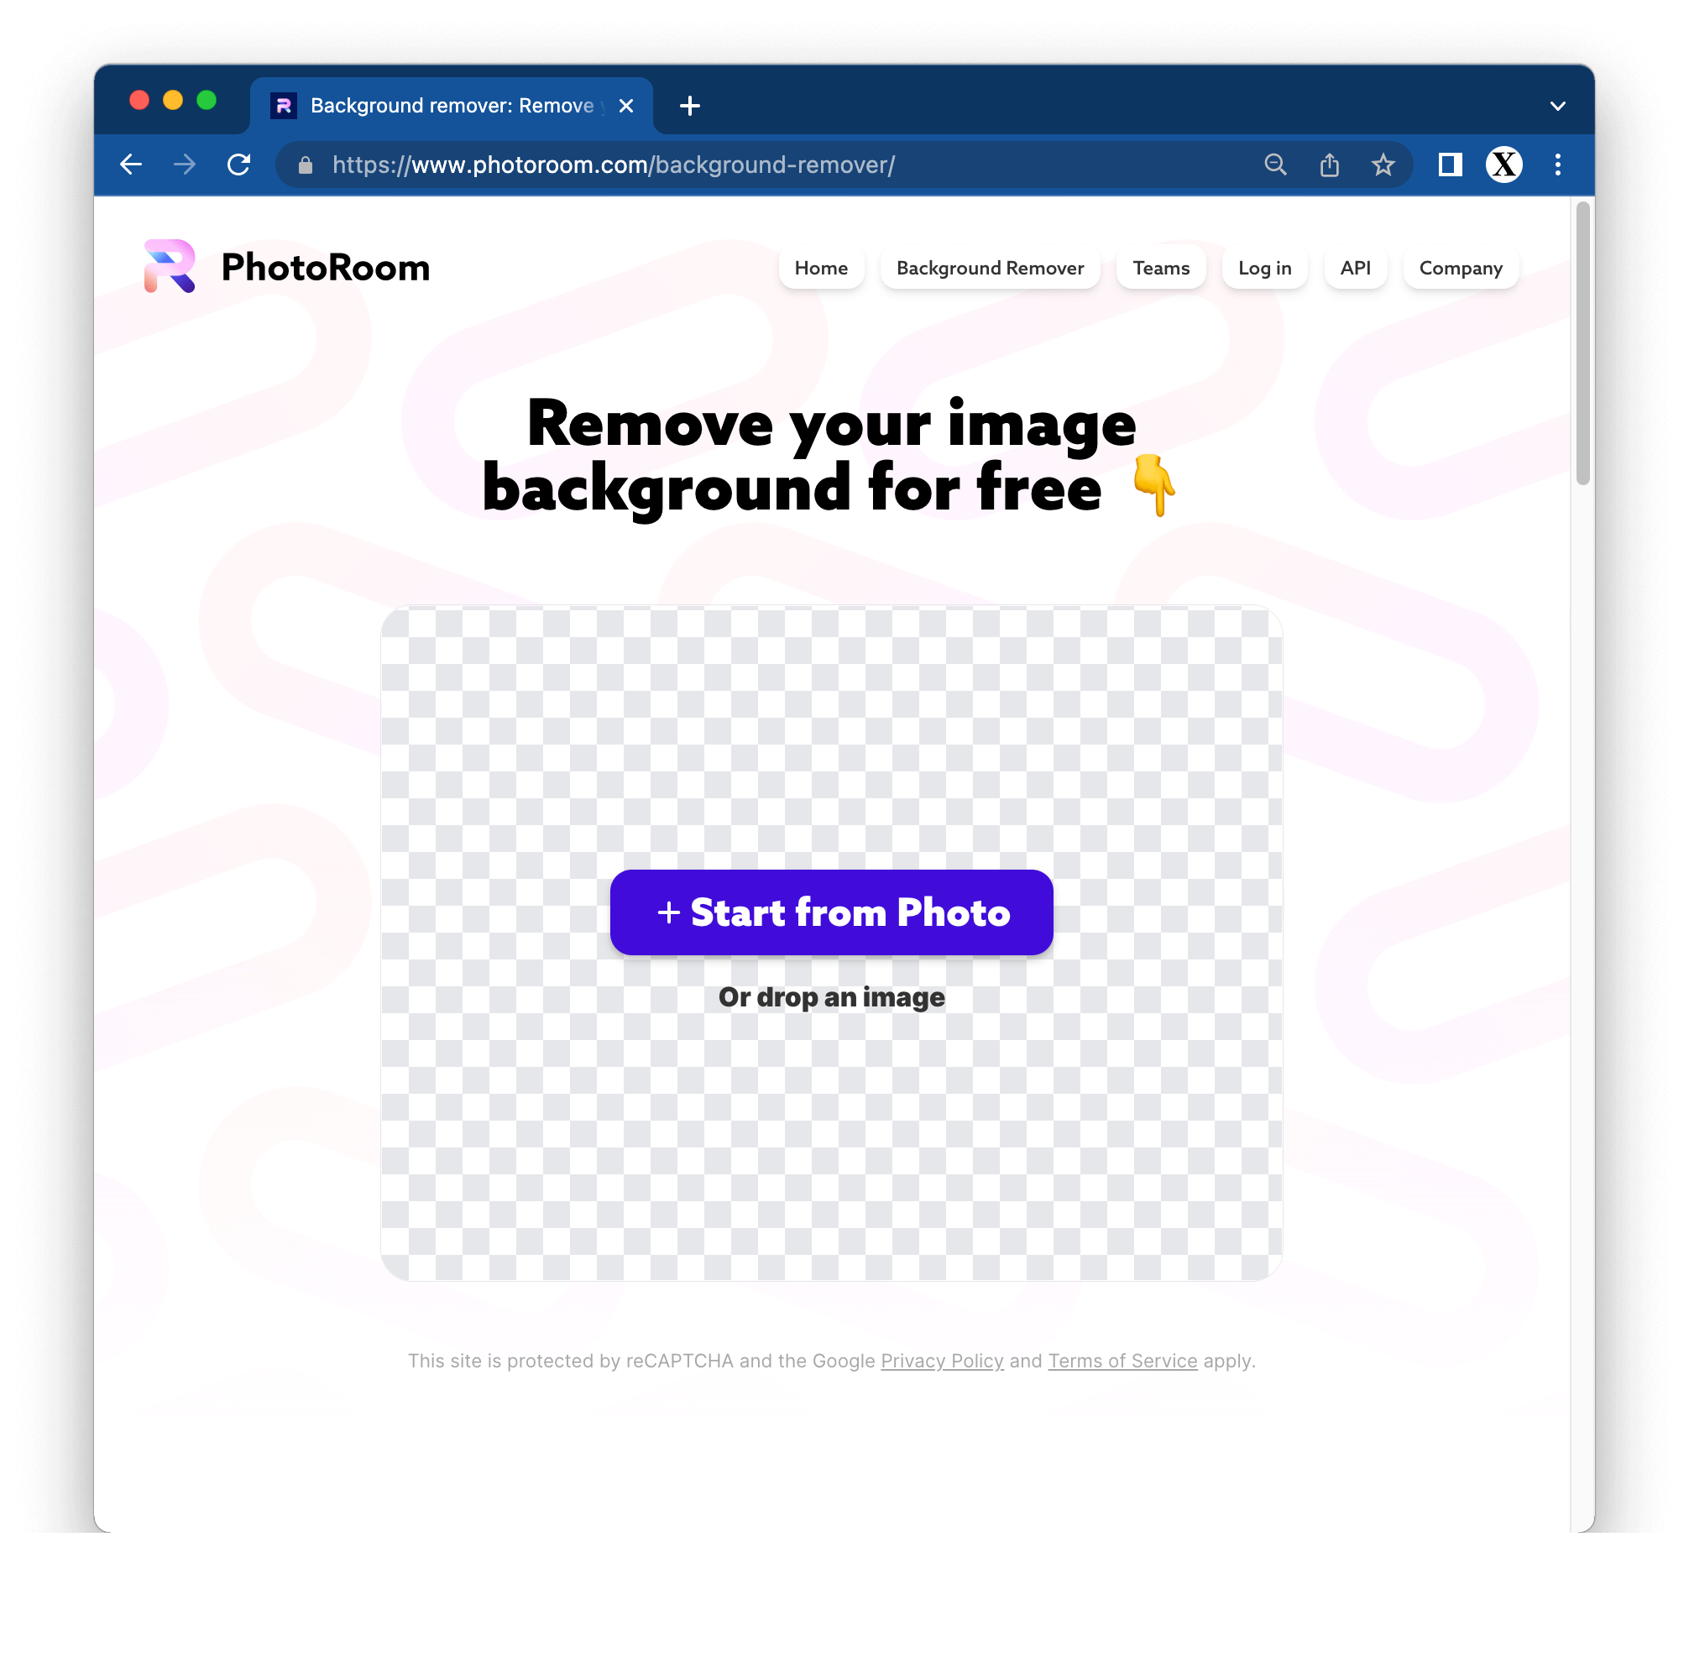Click the Privacy Policy link
The width and height of the screenshot is (1689, 1657).
pyautogui.click(x=941, y=1360)
